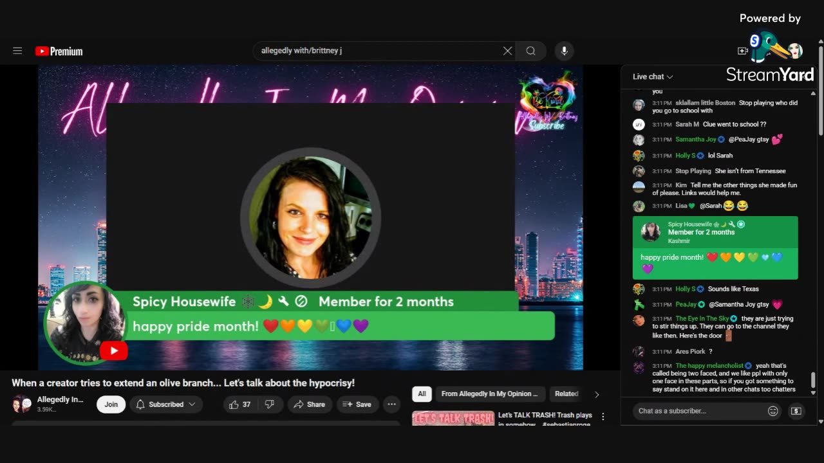Image resolution: width=824 pixels, height=463 pixels.
Task: Click Holly S name on 'lol Sarah' message
Action: tap(685, 156)
